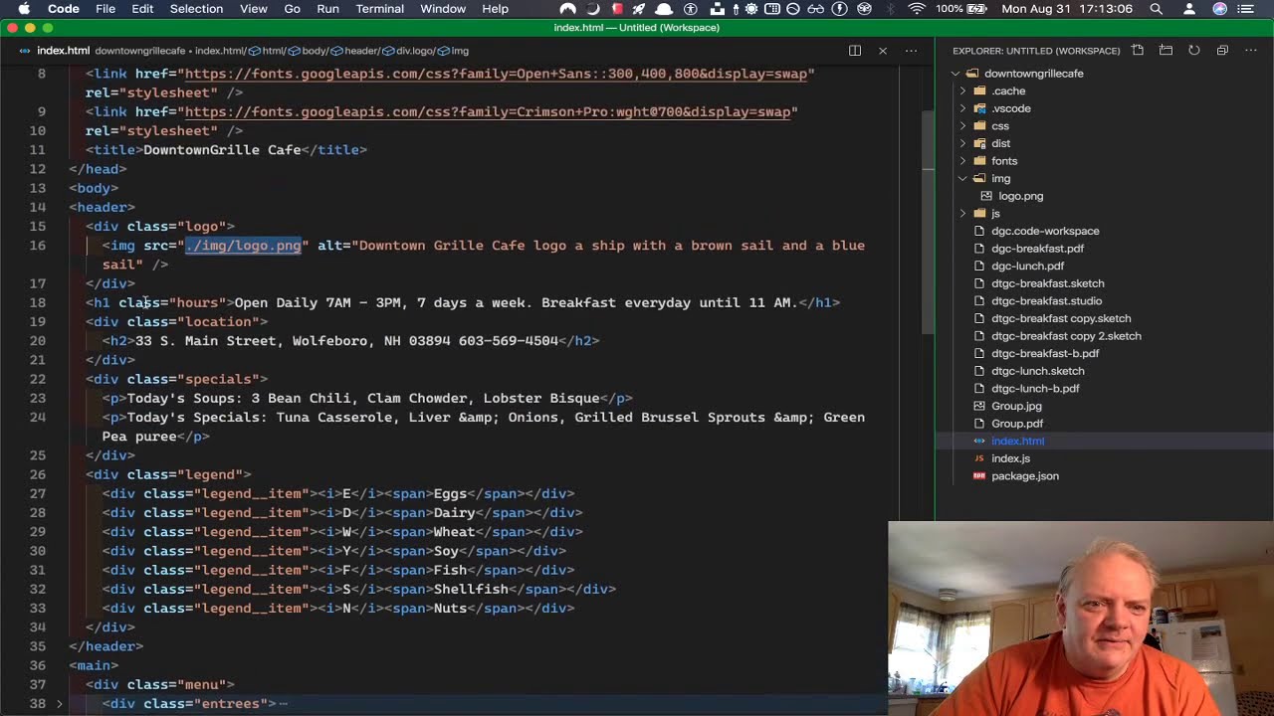The height and width of the screenshot is (716, 1274).
Task: Open logo.png in Explorer
Action: click(x=1020, y=196)
